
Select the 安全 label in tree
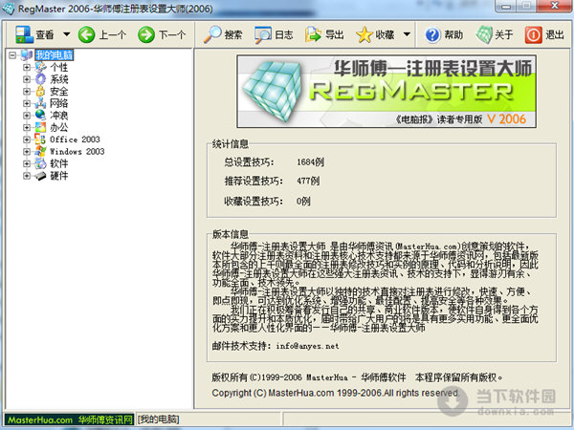(x=59, y=92)
